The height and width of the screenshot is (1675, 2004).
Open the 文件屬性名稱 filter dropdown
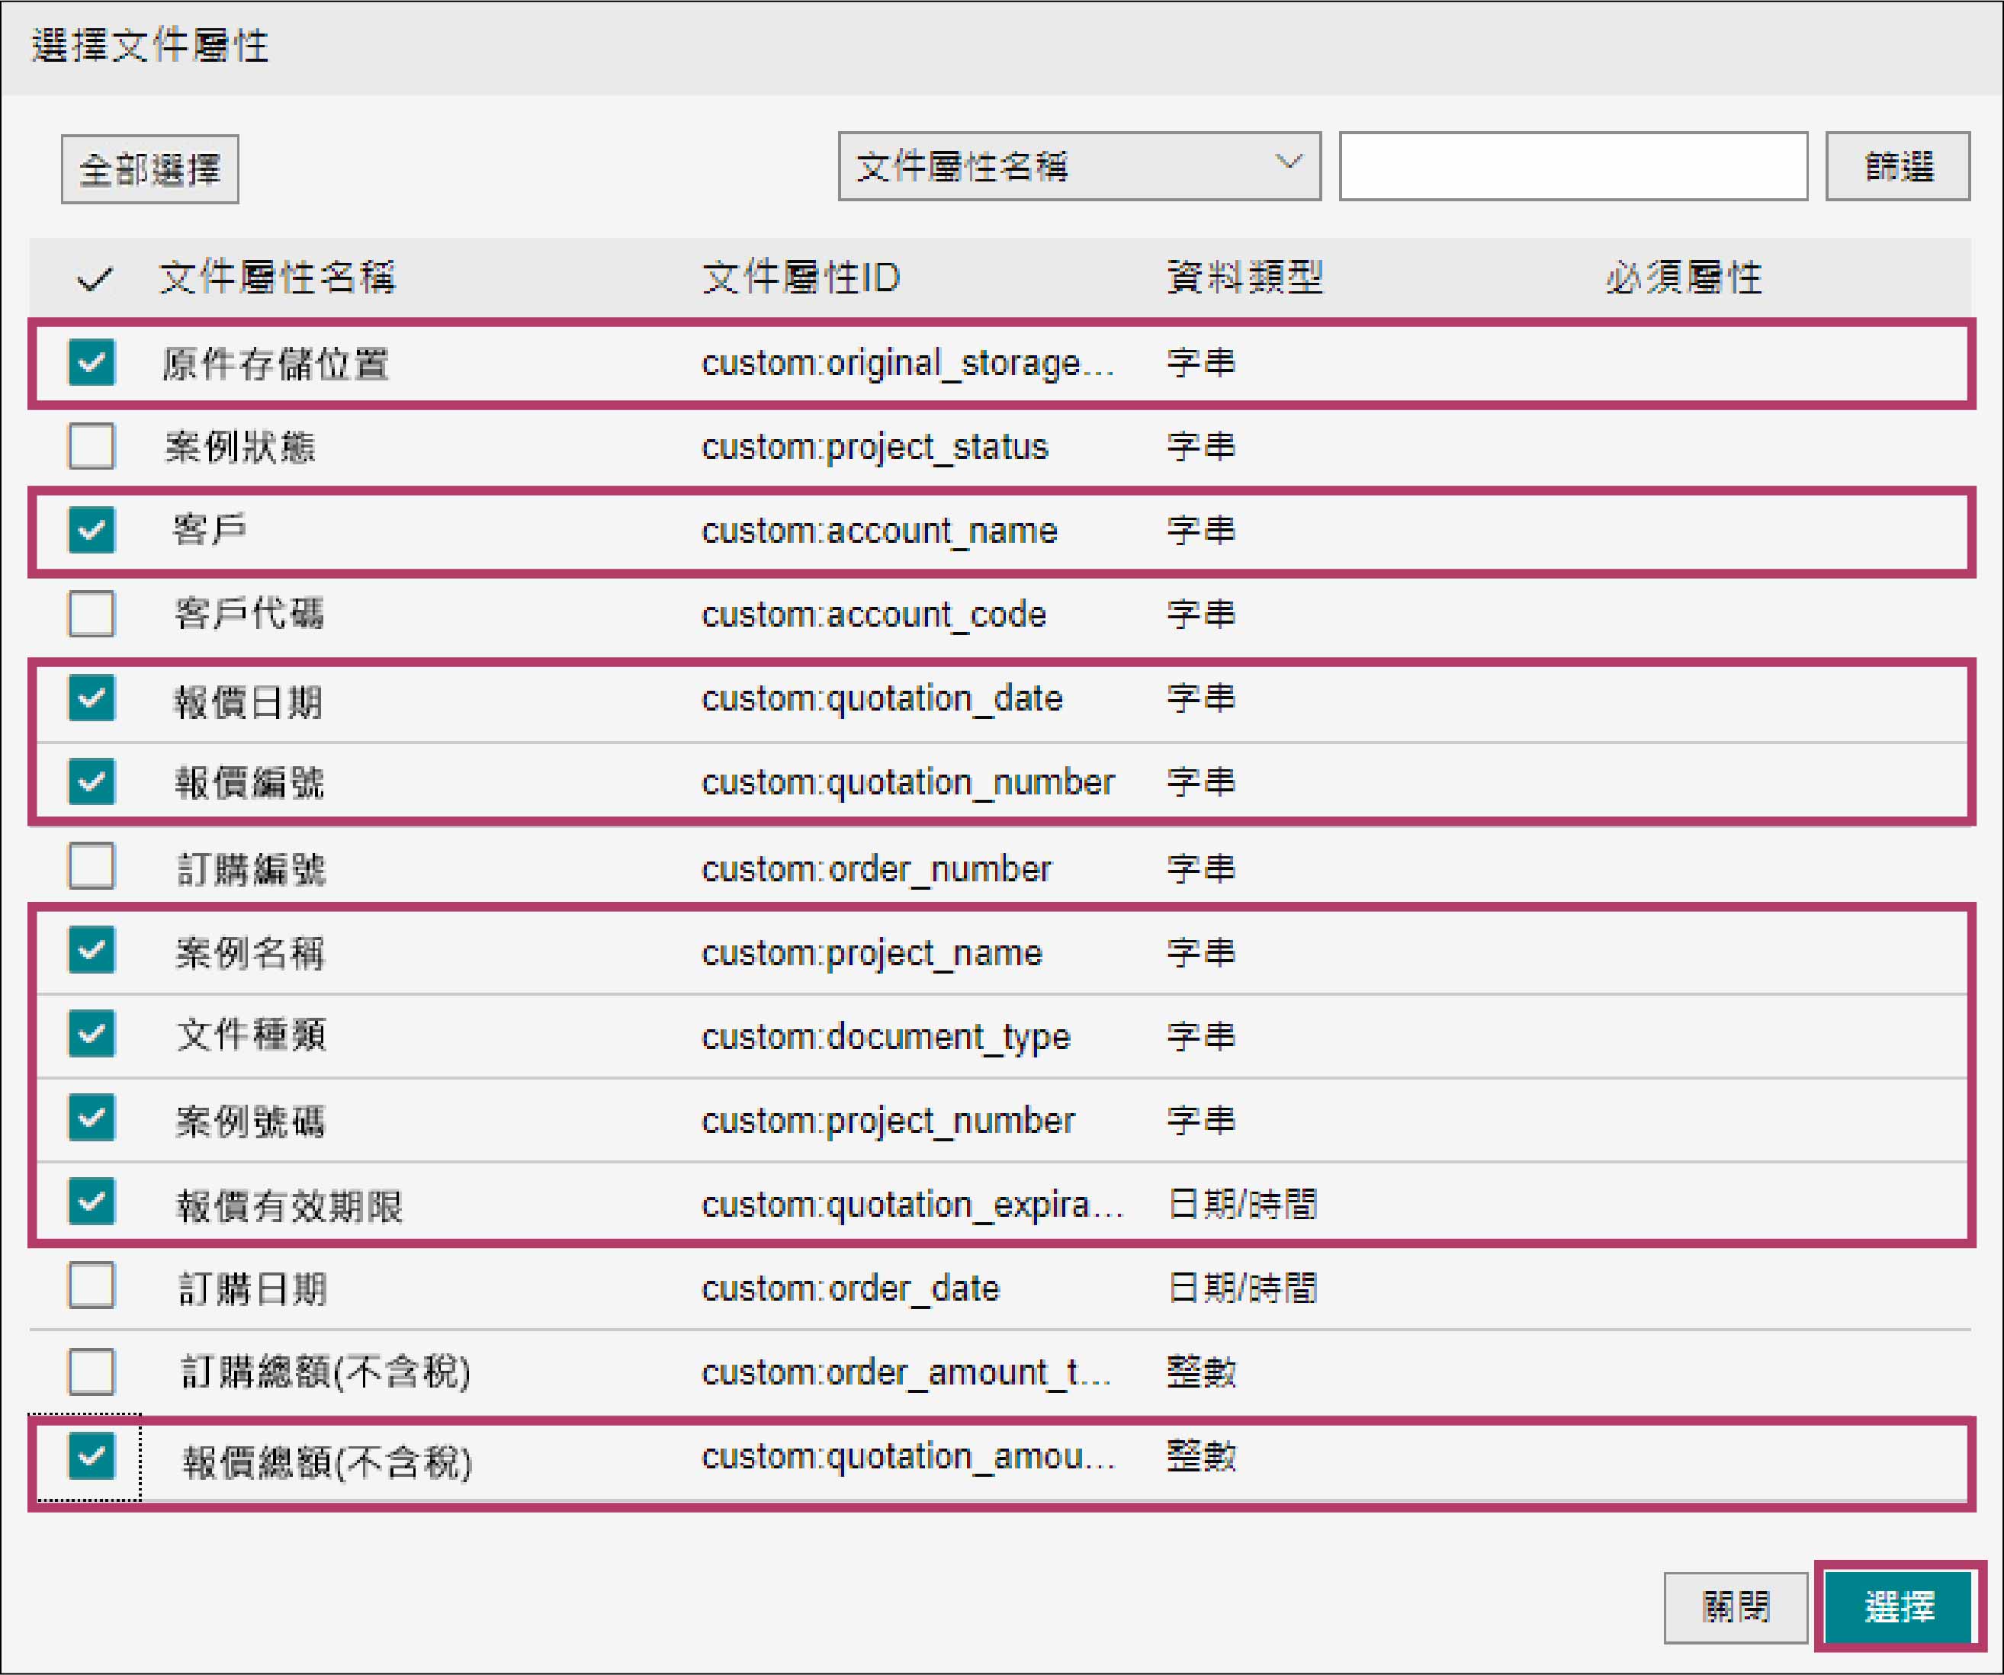click(1078, 167)
